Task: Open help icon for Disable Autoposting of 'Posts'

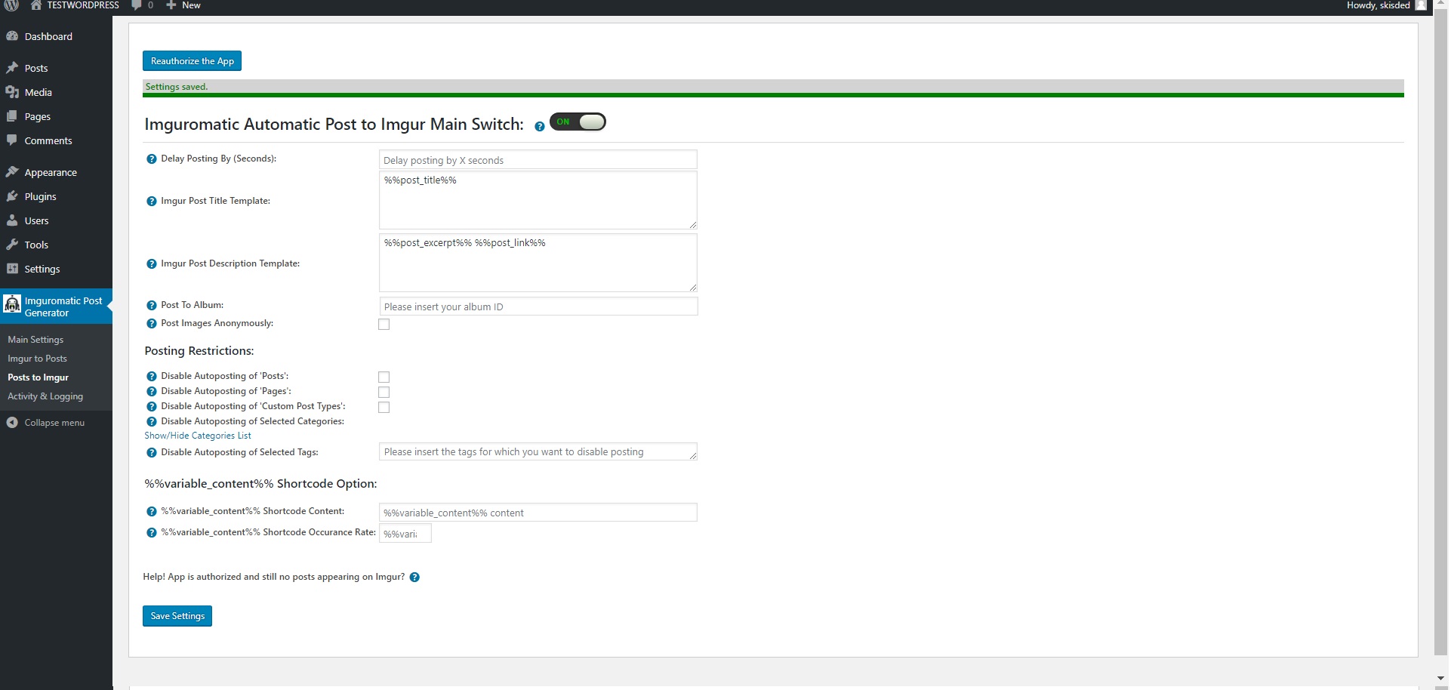Action: (152, 377)
